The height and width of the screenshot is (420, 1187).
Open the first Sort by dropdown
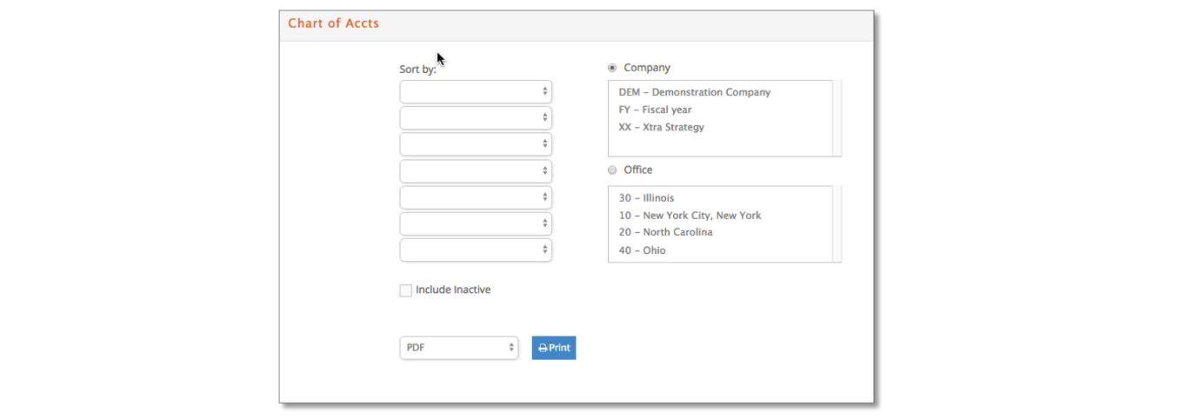click(x=476, y=91)
